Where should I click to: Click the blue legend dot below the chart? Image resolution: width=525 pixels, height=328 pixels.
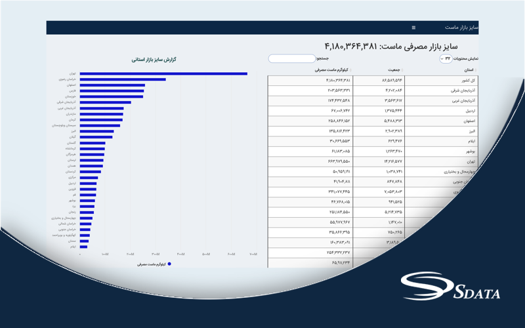[169, 264]
